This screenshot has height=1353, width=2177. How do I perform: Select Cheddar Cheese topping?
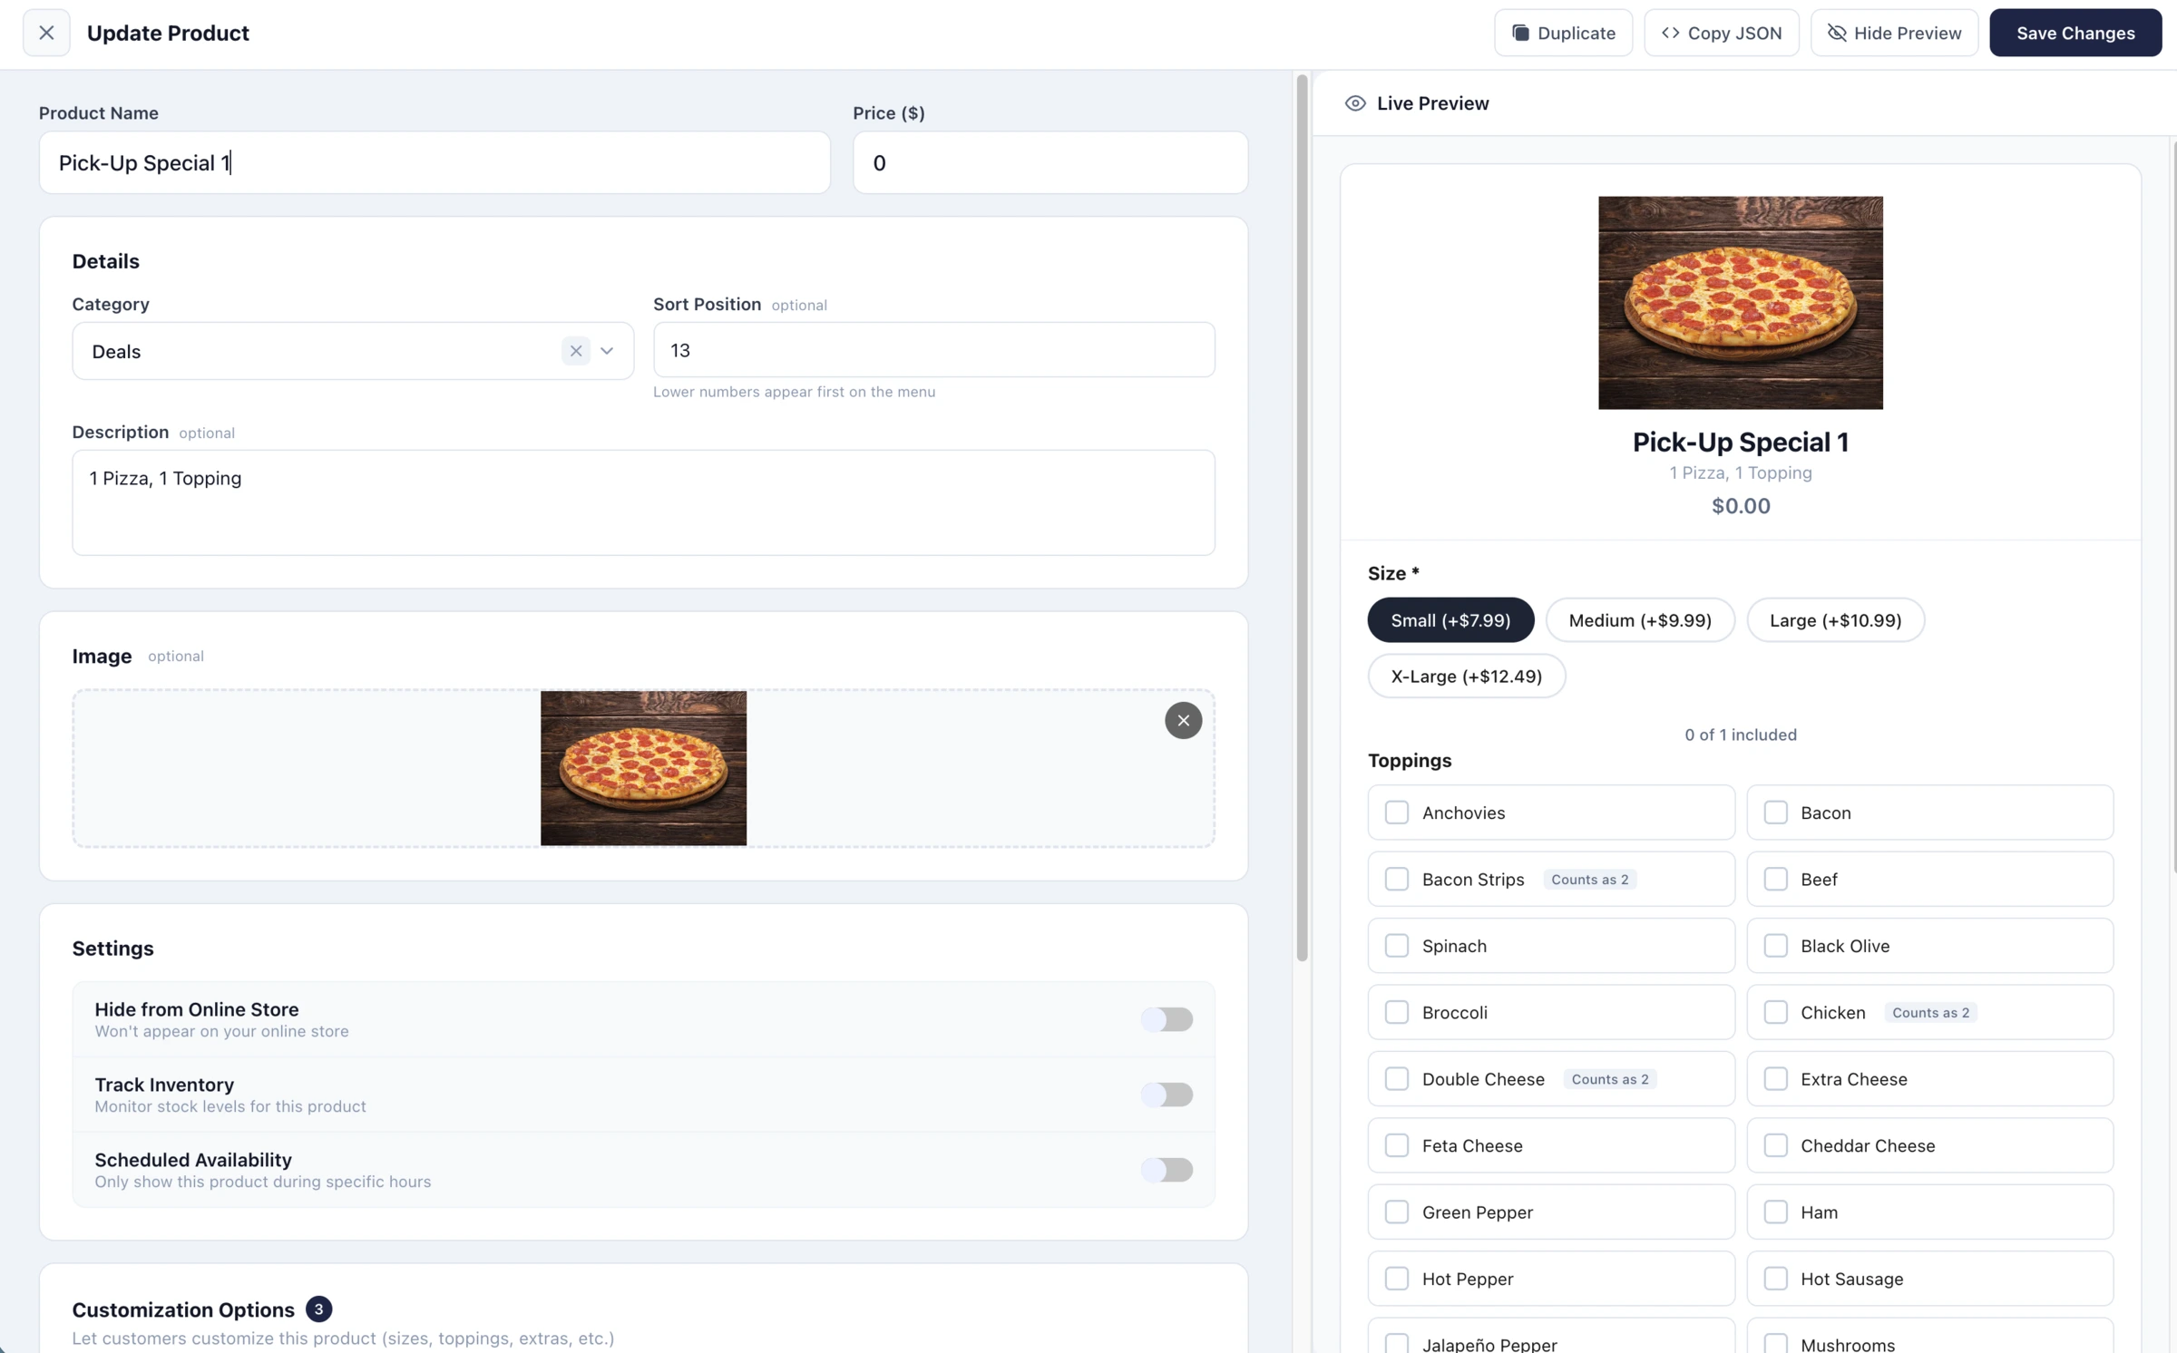[x=1775, y=1146]
